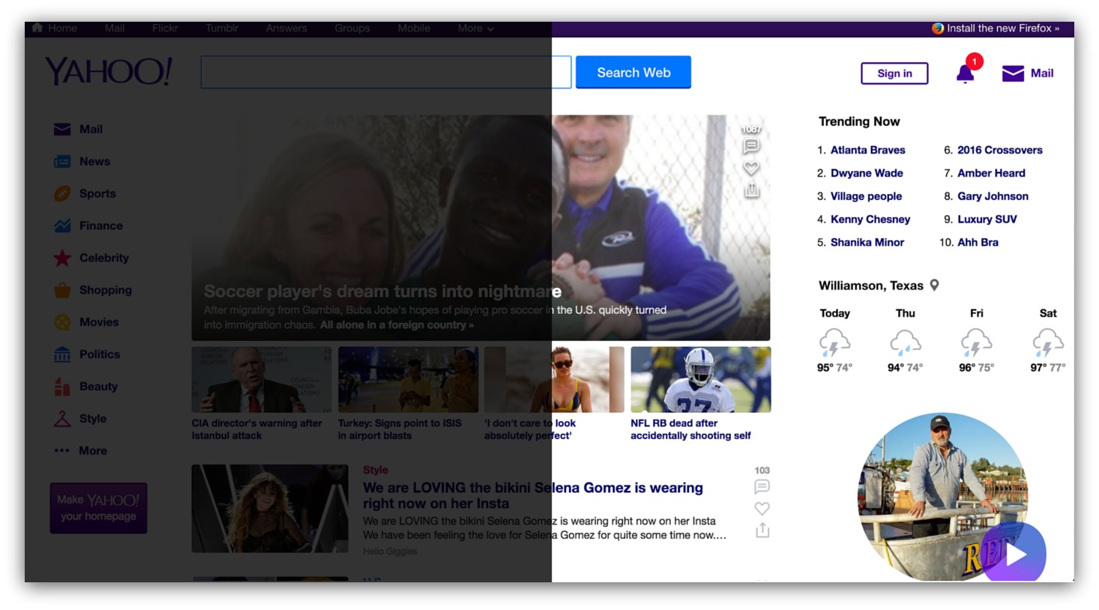Open Shanika Minor trending link
The image size is (1099, 610).
click(867, 243)
